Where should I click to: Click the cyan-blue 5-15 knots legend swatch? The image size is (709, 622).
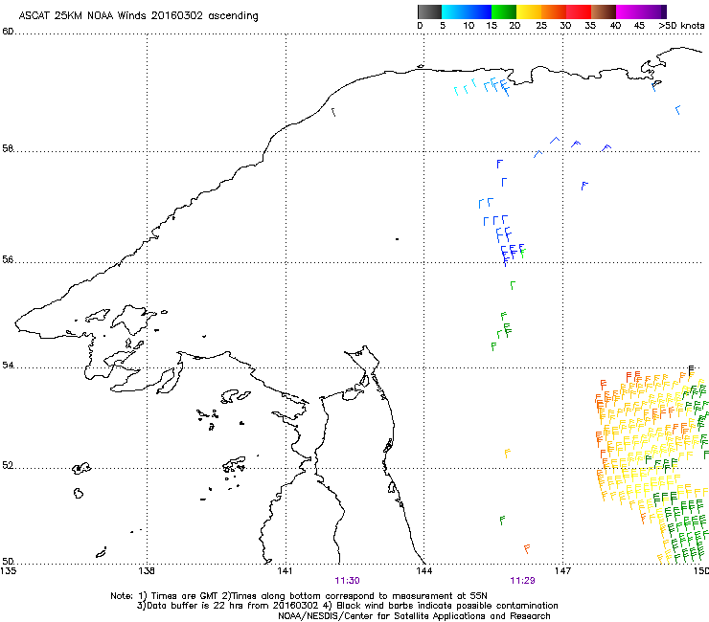click(x=467, y=11)
